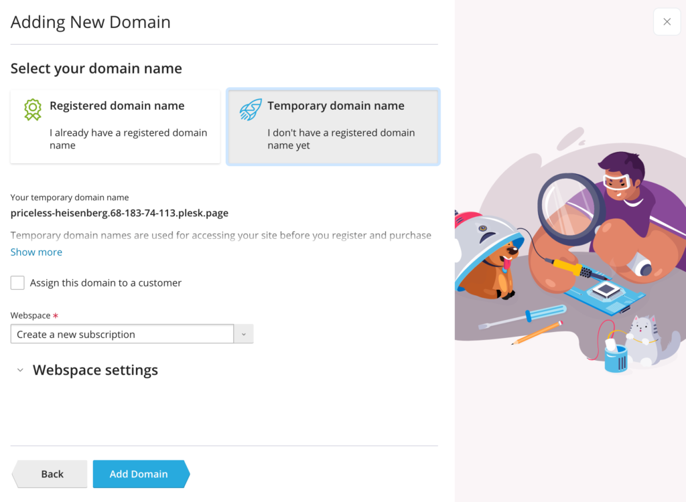
Task: Close the Adding New Domain dialog
Action: 667,22
